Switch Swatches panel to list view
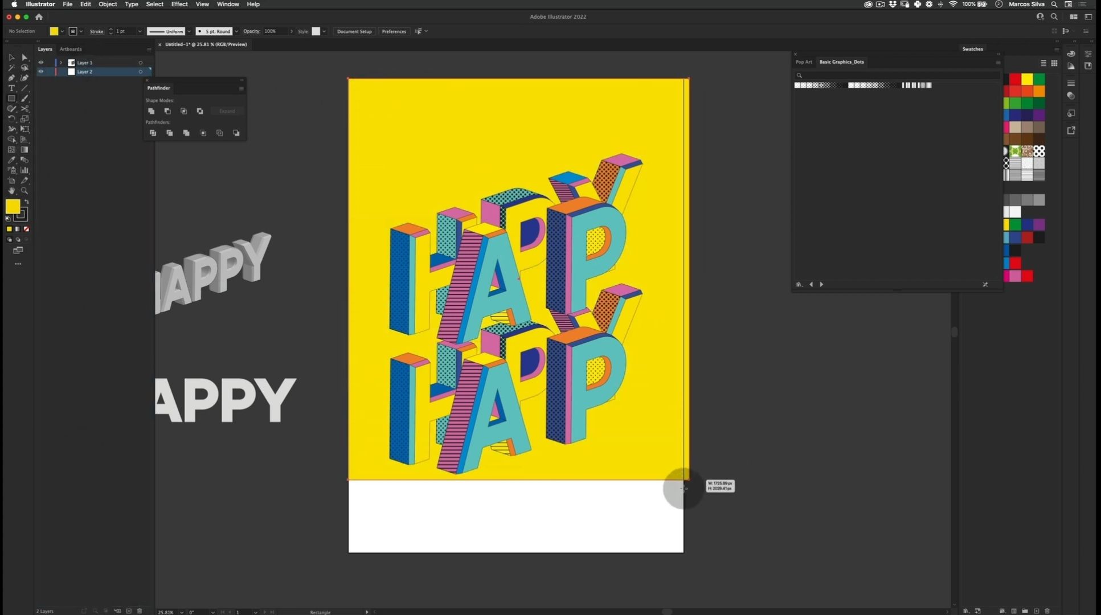Viewport: 1101px width, 615px height. coord(1043,63)
